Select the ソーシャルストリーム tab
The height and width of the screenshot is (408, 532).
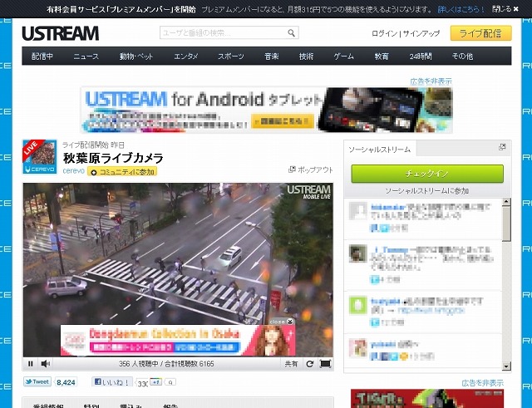click(380, 150)
